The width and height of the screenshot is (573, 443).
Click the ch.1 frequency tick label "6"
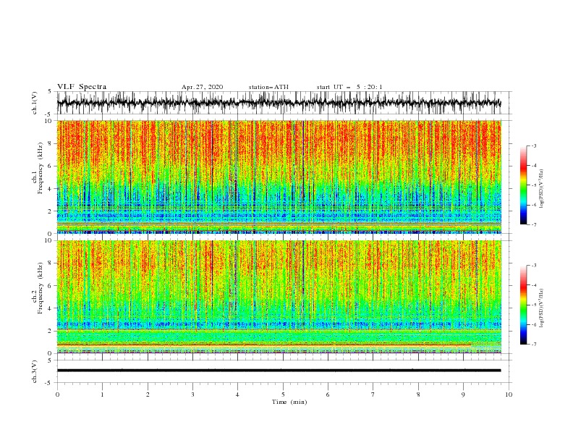[x=51, y=166]
